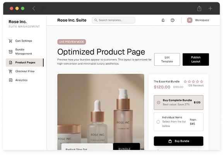Image resolution: width=224 pixels, height=155 pixels.
Task: Click the Workspace avatar icon
Action: click(x=190, y=20)
